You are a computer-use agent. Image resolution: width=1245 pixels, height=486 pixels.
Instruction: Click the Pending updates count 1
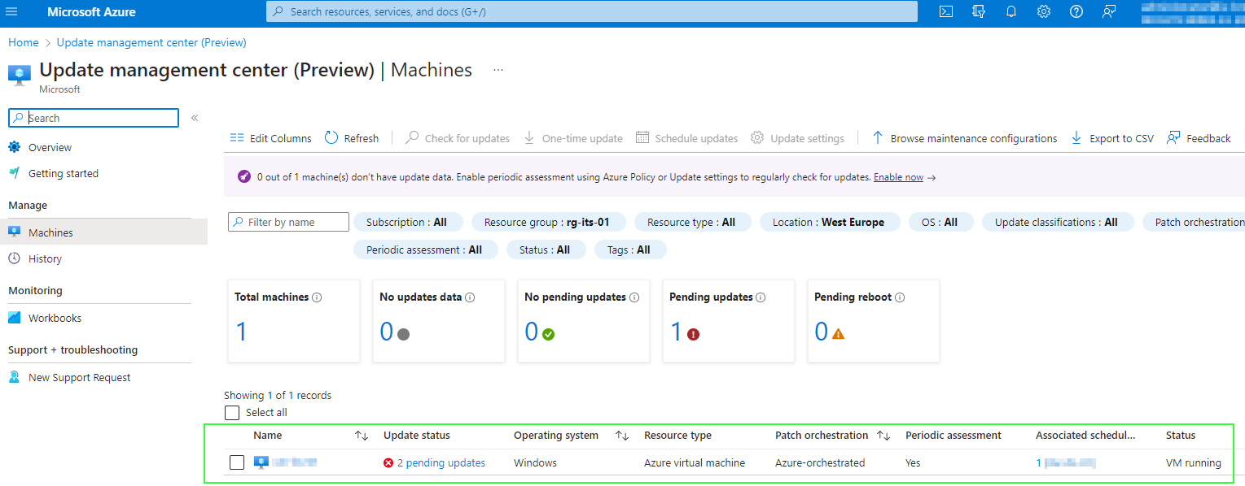[676, 332]
